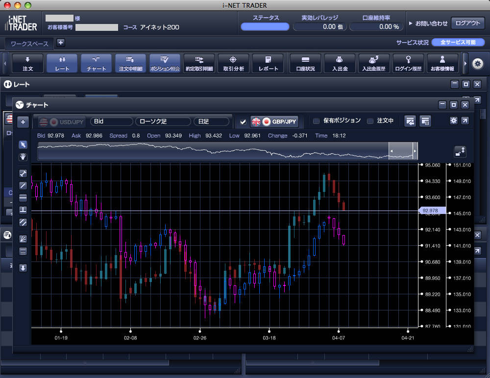Select the Fibonacci retracement levels tool
490x378 pixels.
pyautogui.click(x=23, y=251)
